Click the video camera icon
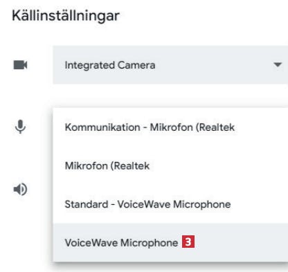 tap(20, 65)
